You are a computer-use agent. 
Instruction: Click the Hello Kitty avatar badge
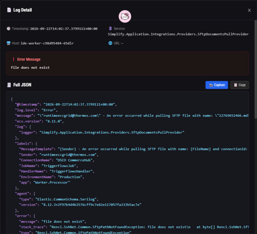(x=125, y=16)
